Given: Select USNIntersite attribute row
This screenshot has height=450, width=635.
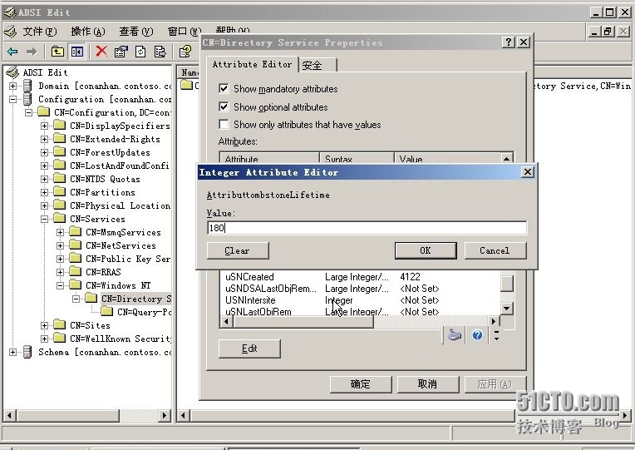Looking at the screenshot, I should (362, 300).
